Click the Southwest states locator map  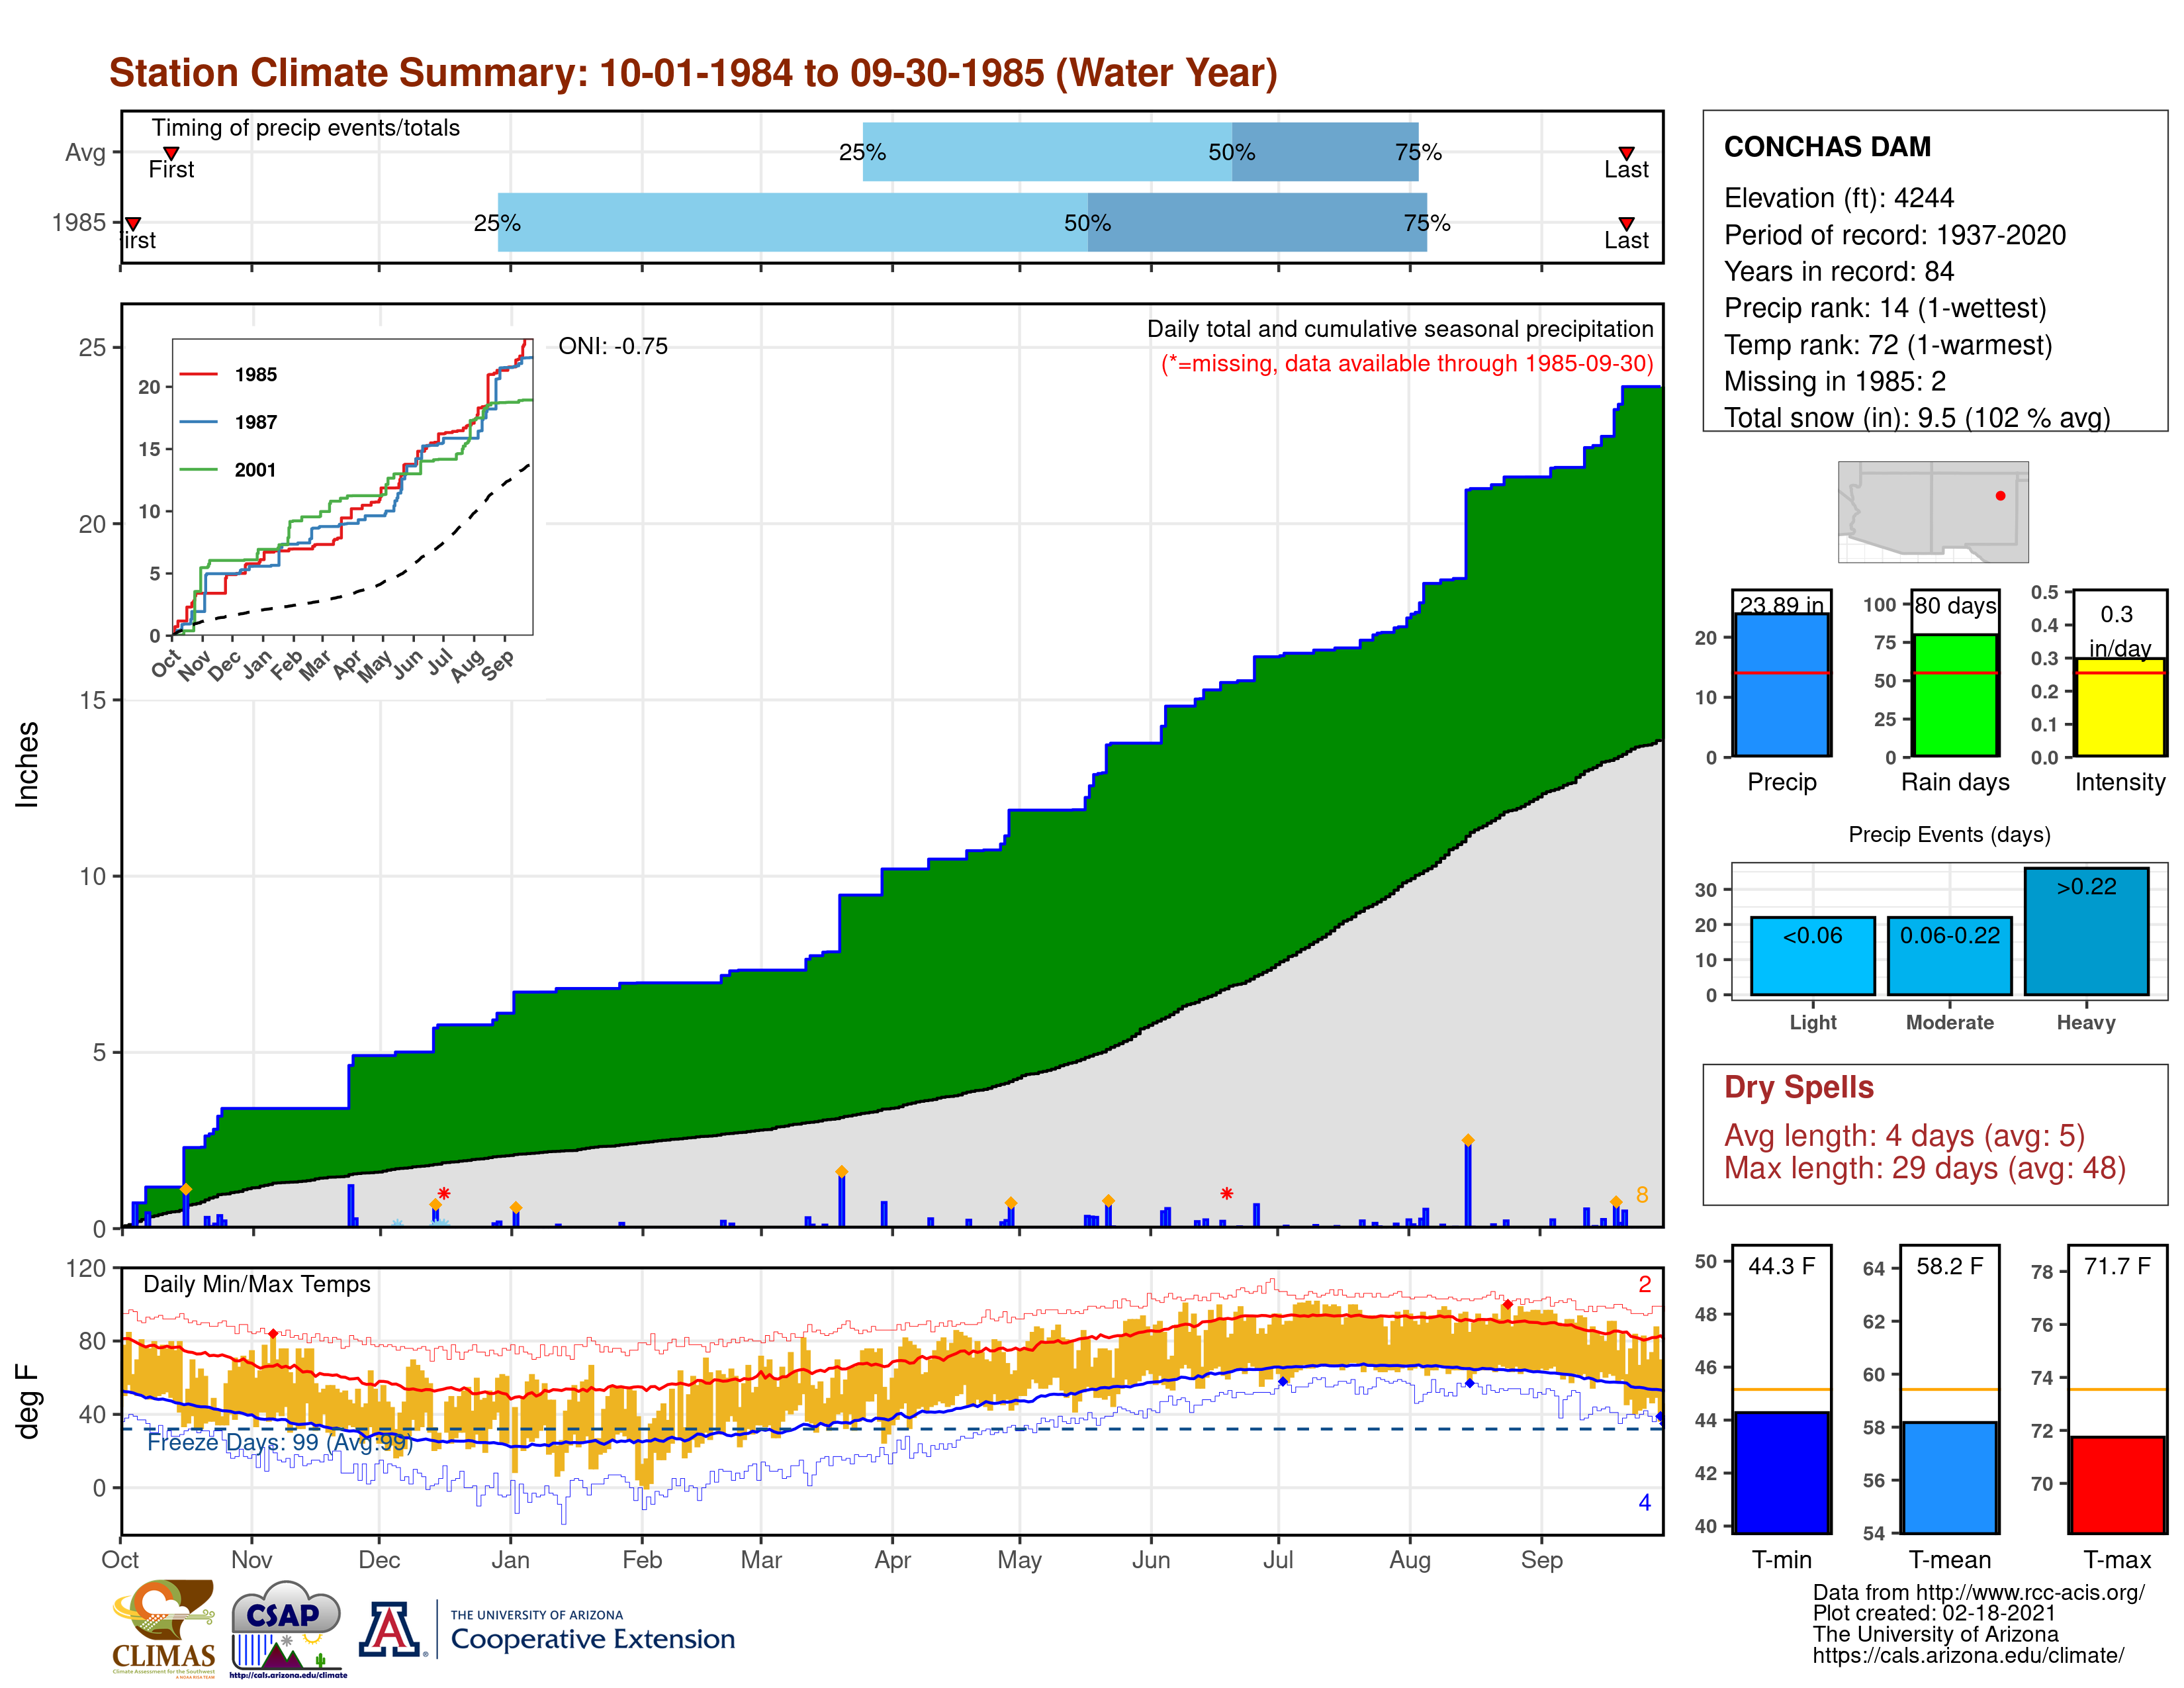click(1933, 511)
